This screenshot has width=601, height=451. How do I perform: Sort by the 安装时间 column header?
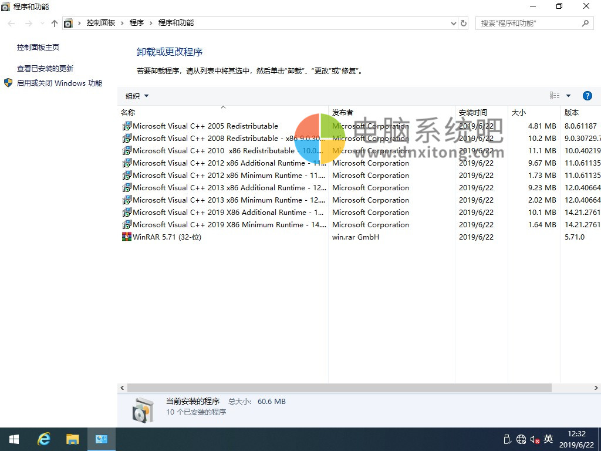(x=473, y=112)
